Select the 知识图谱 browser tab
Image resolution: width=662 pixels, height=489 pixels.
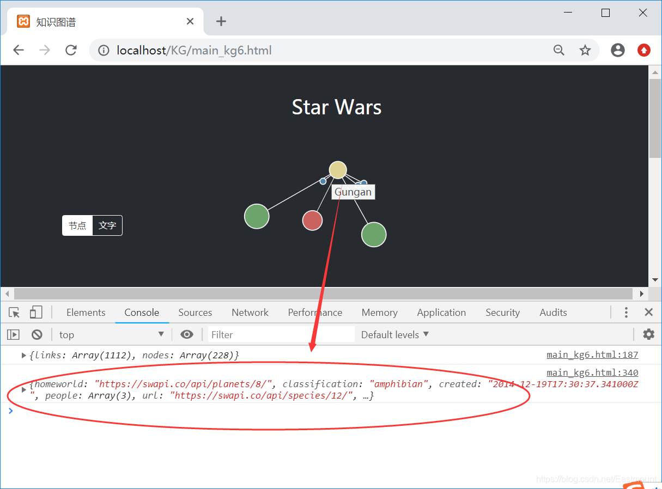click(106, 22)
